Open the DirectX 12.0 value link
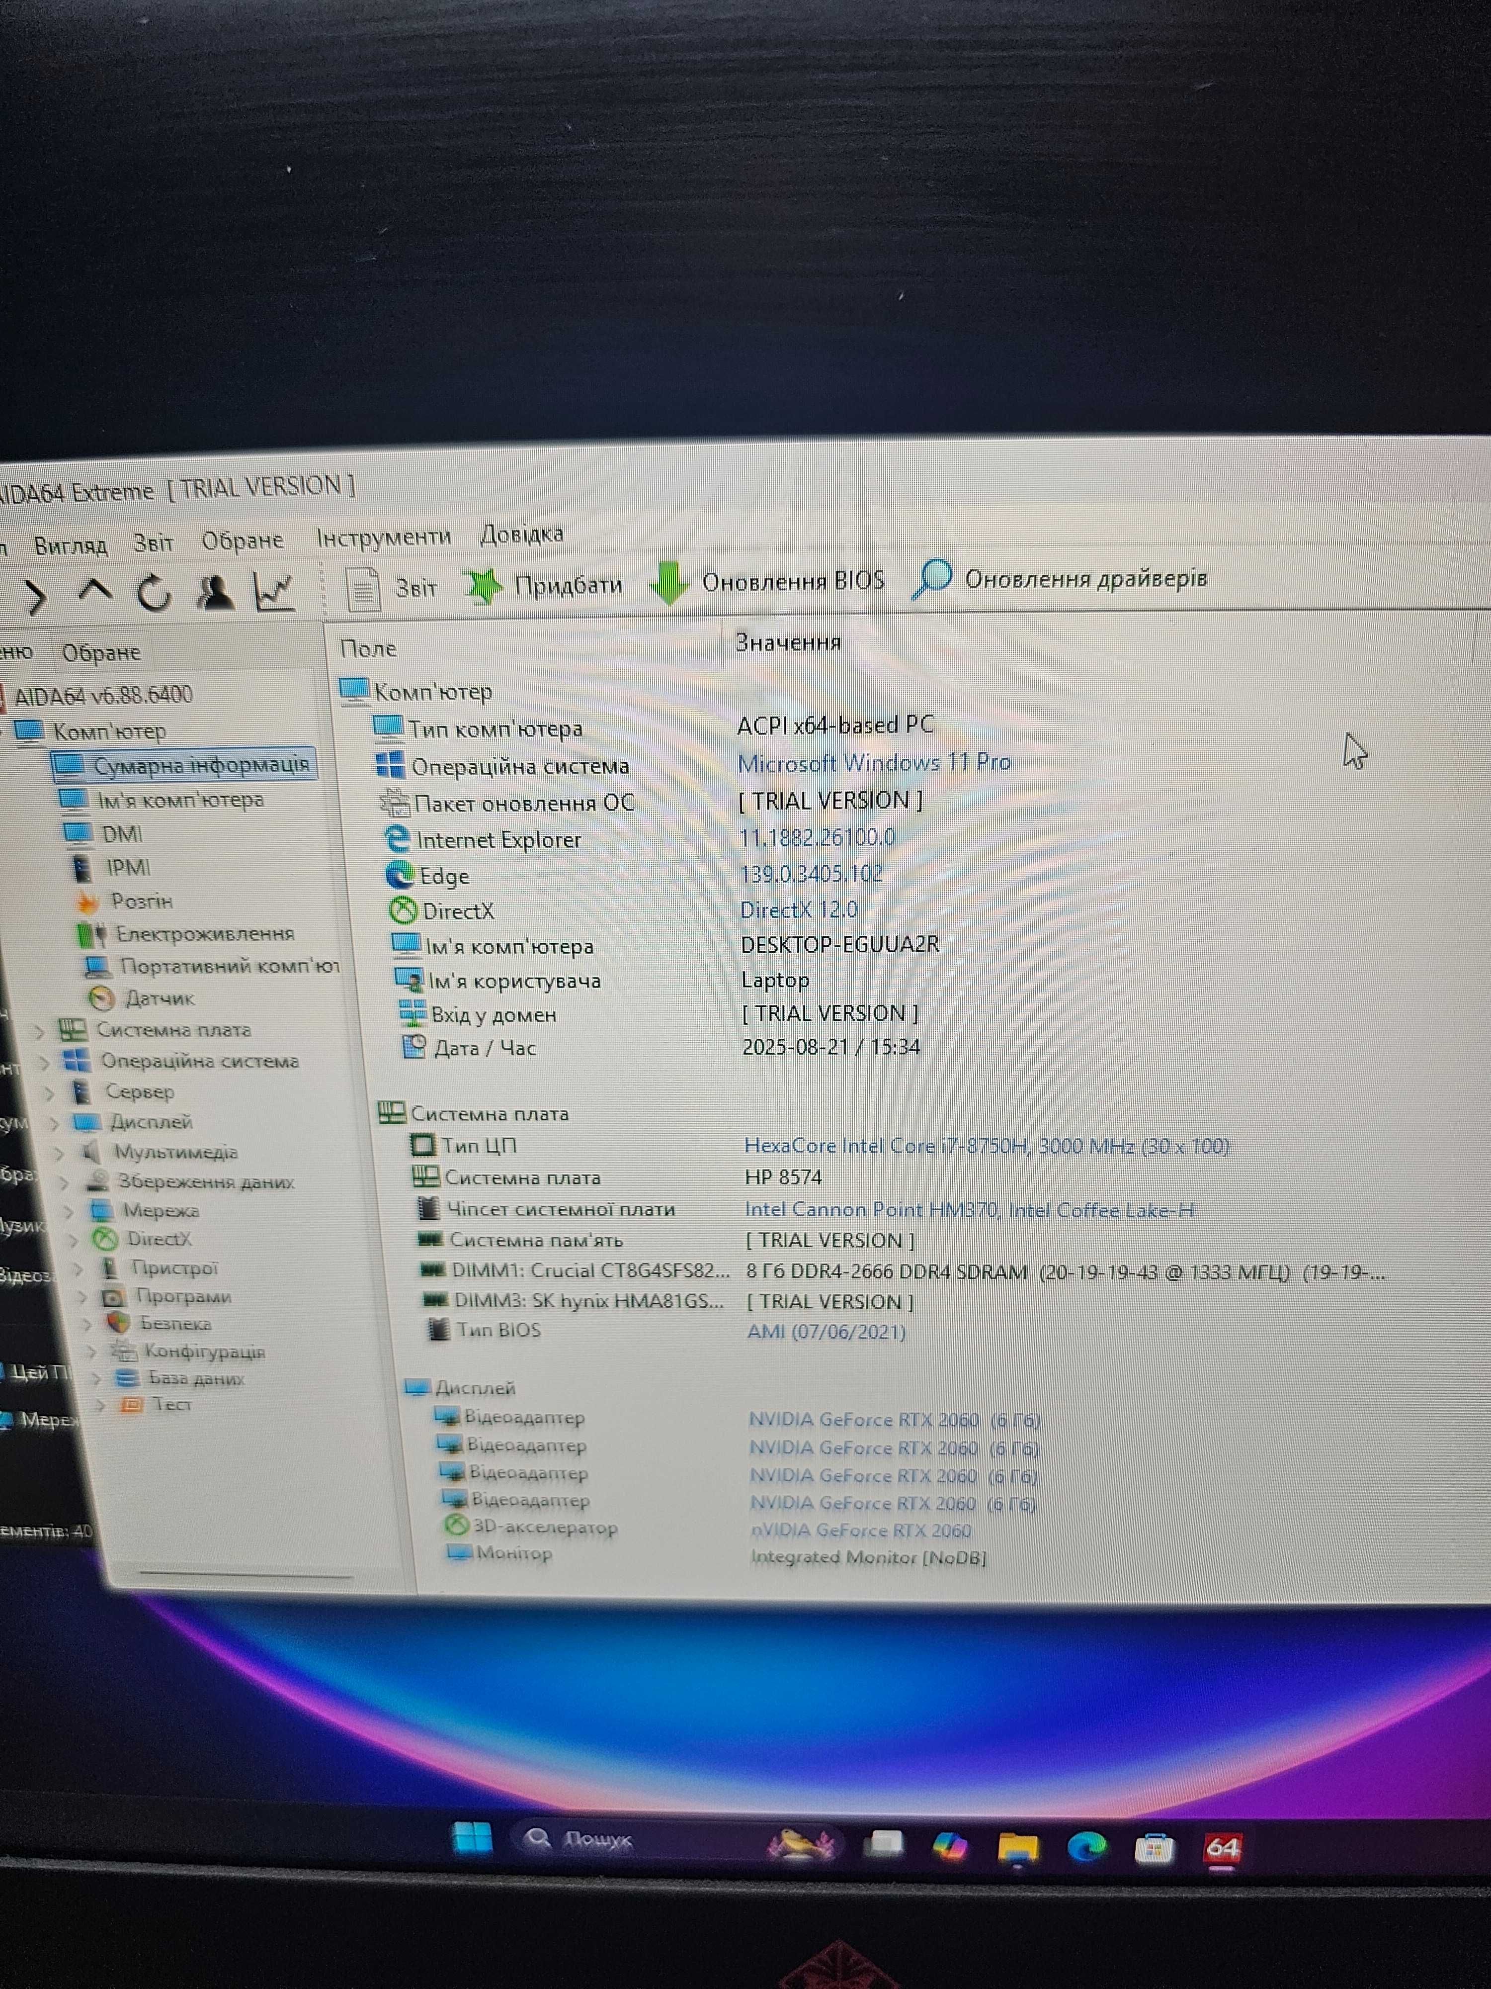This screenshot has height=1989, width=1491. [x=798, y=910]
